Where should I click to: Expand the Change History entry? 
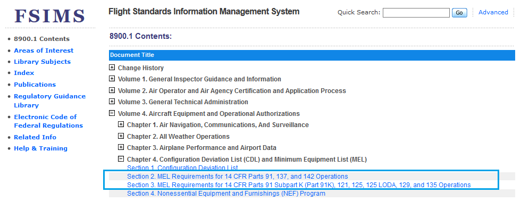coord(112,68)
